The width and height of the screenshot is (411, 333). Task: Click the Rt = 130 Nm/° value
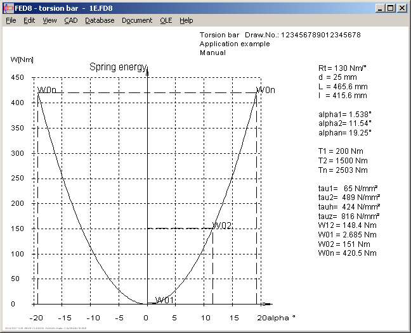[342, 68]
